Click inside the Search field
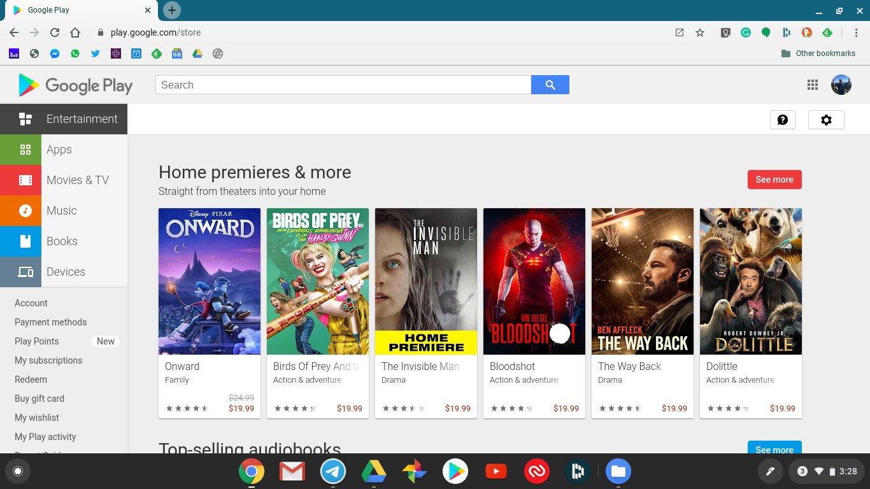 (343, 85)
